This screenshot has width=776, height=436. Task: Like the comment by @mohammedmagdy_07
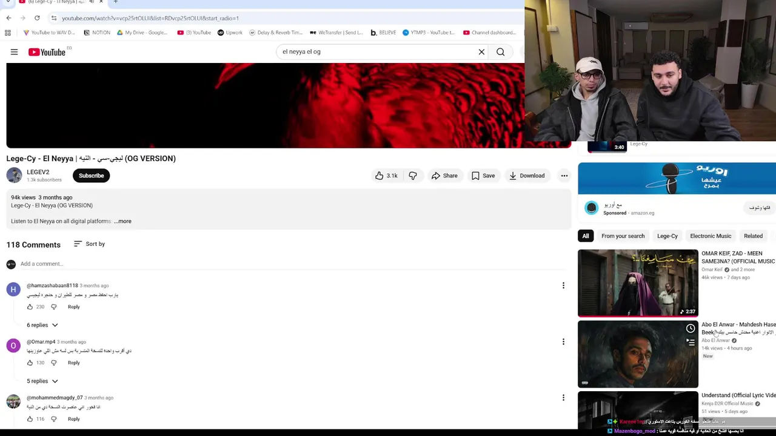pos(30,419)
